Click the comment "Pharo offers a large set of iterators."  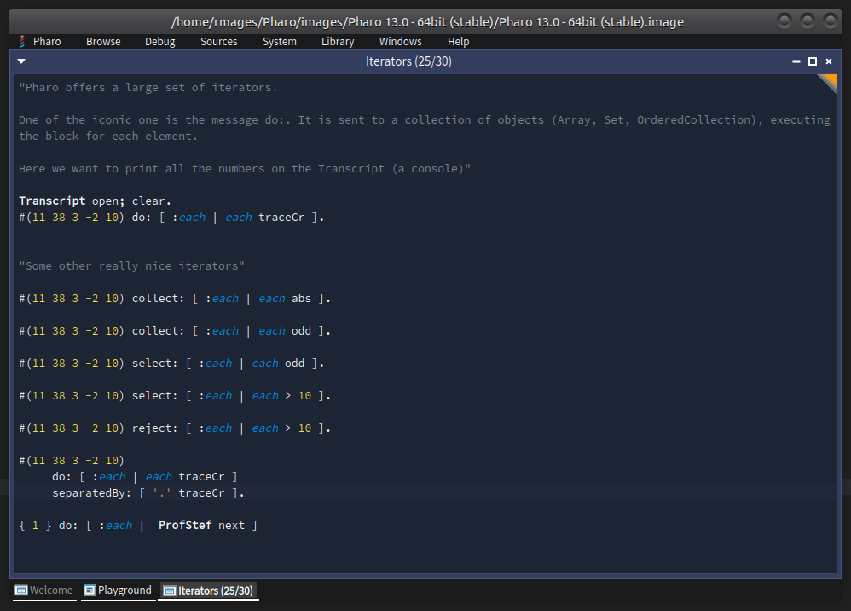click(148, 87)
